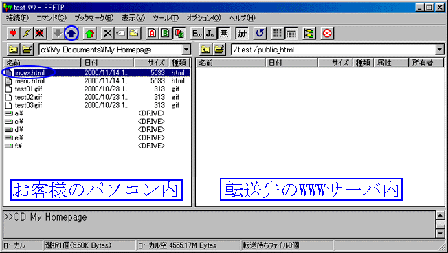The image size is (448, 253).
Task: Sort local files by 日付 column
Action: 107,63
